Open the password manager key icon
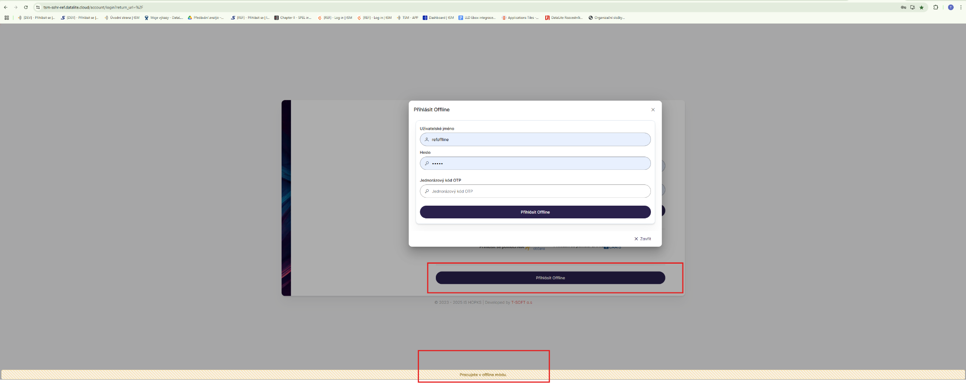The image size is (966, 383). (x=903, y=8)
